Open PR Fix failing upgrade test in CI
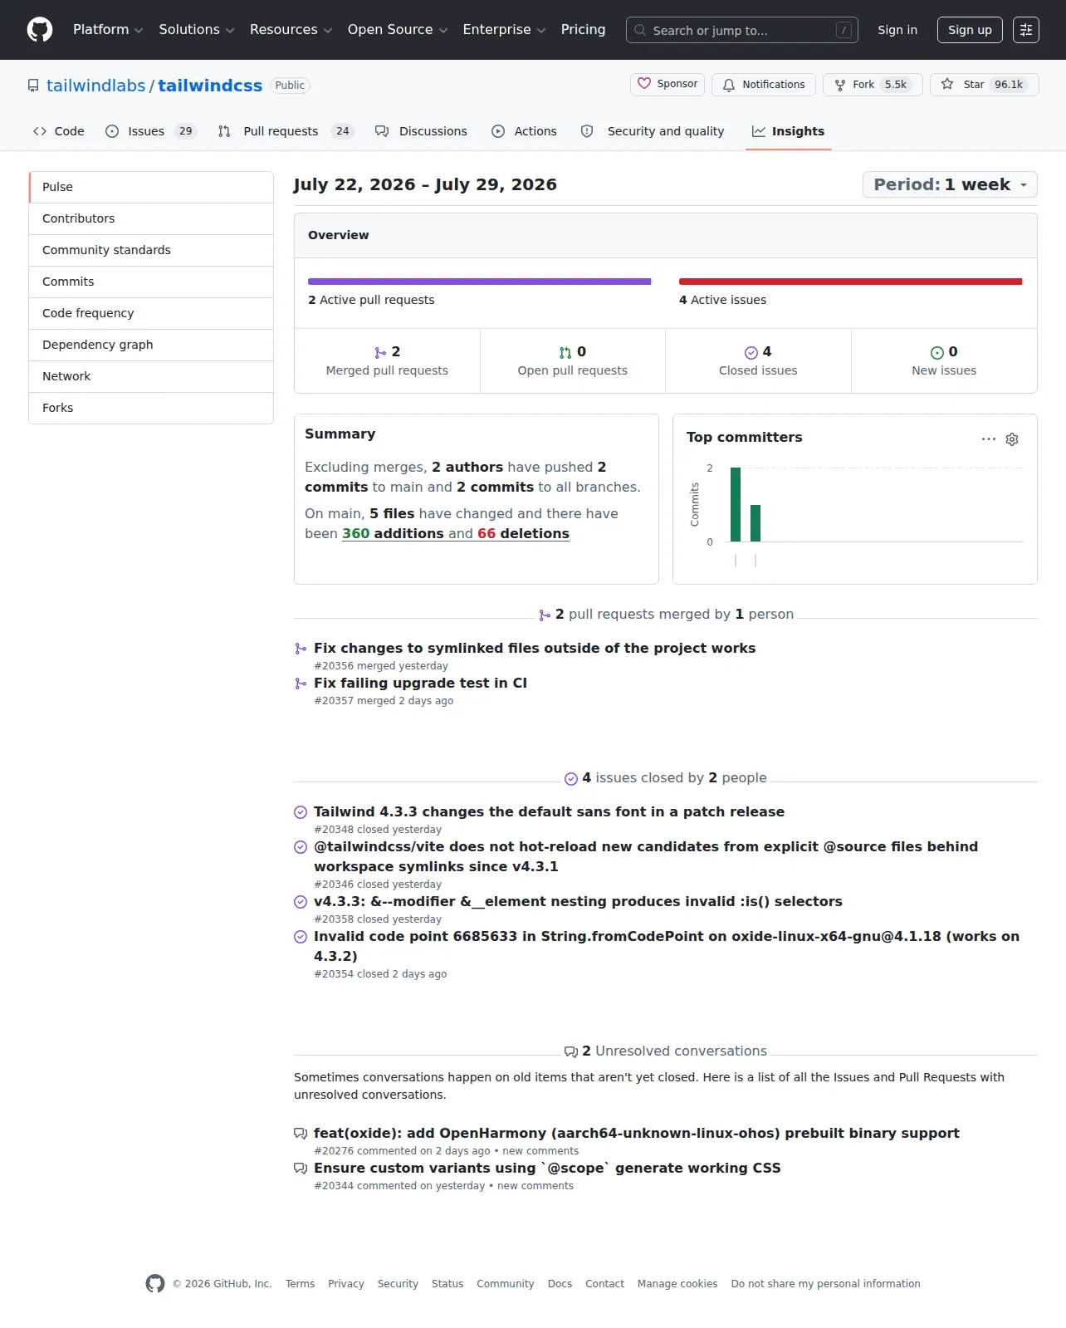This screenshot has height=1328, width=1066. pos(420,683)
